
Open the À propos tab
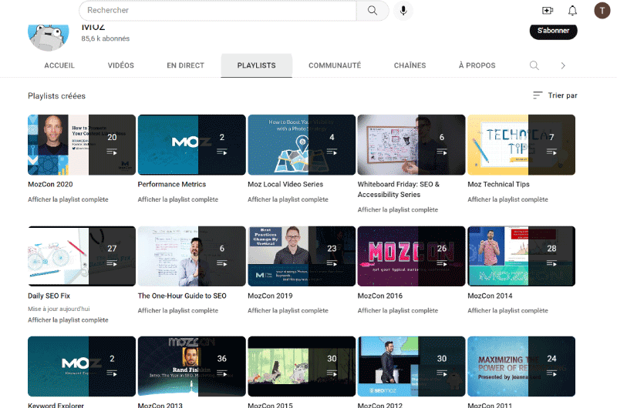[477, 65]
